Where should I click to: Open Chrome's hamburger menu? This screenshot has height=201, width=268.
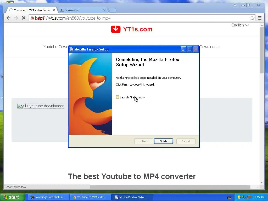coord(260,18)
